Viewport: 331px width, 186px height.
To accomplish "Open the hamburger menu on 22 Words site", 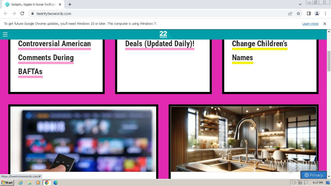I will pyautogui.click(x=5, y=34).
